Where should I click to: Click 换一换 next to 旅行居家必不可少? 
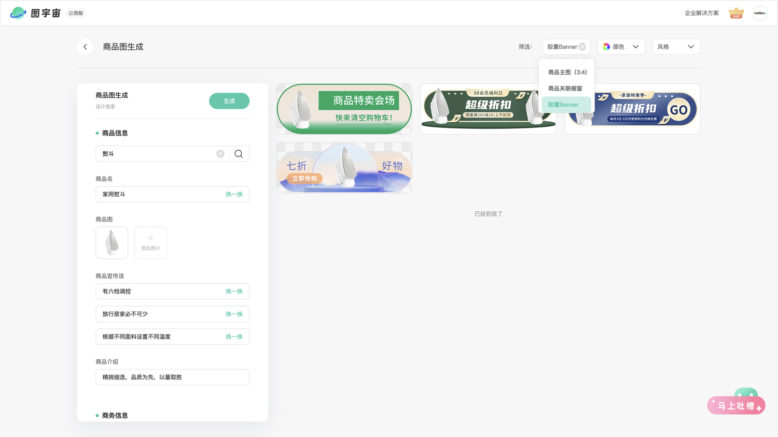coord(234,314)
